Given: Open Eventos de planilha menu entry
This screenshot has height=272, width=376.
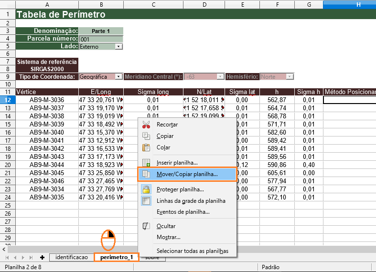Looking at the screenshot, I should [x=183, y=212].
